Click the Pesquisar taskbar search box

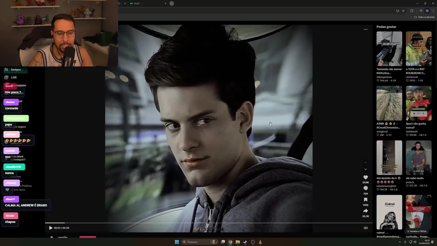200,242
